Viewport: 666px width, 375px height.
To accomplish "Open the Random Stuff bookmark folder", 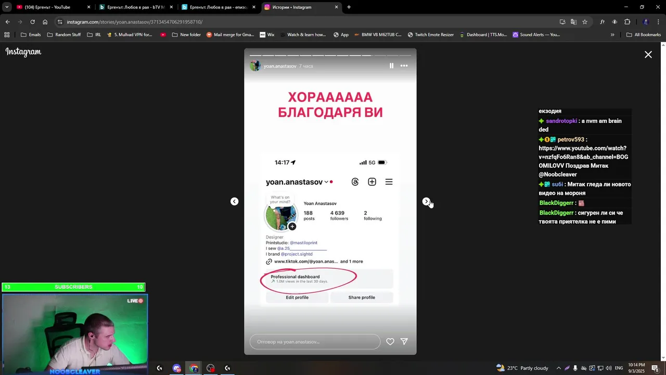I will pos(65,35).
